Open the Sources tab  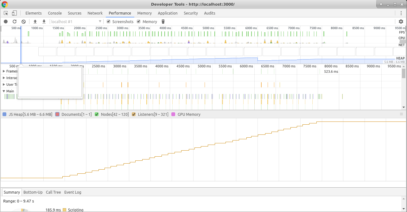(75, 13)
